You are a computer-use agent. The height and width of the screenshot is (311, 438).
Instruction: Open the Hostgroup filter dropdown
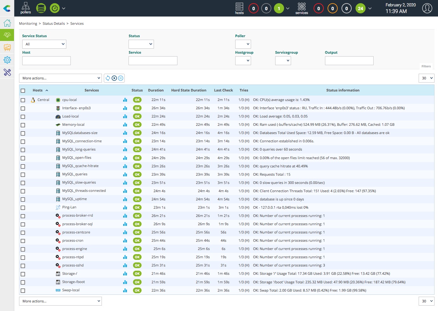coord(243,61)
